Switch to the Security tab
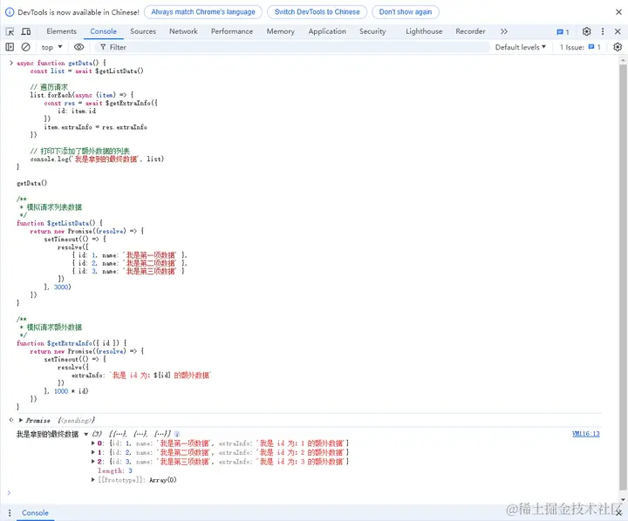The image size is (628, 521). [372, 31]
